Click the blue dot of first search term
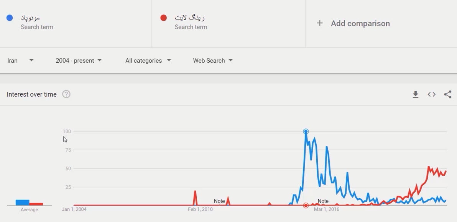The width and height of the screenshot is (457, 222). [10, 18]
